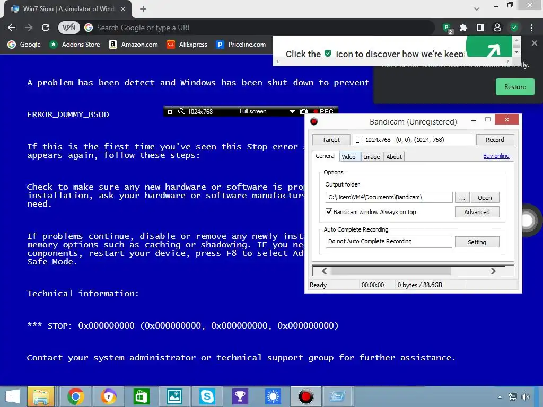
Task: Expand the tab search chevron
Action: (477, 9)
